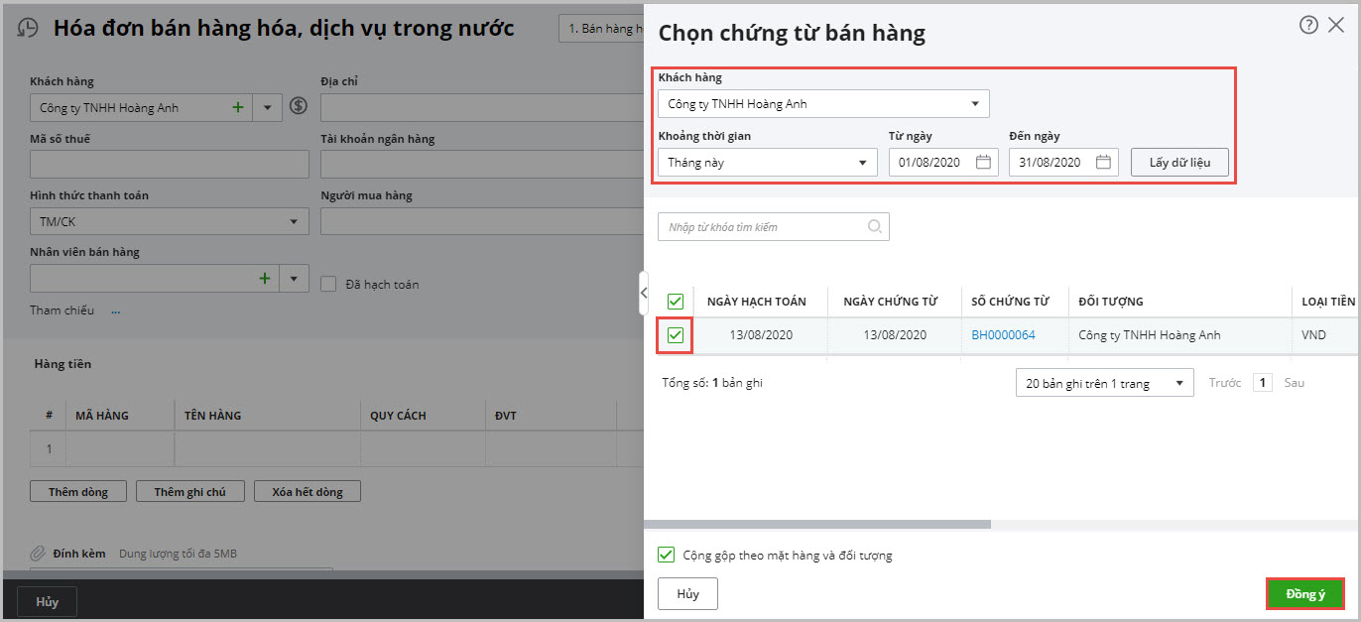Click green plus to add customer
The width and height of the screenshot is (1361, 622).
click(237, 107)
